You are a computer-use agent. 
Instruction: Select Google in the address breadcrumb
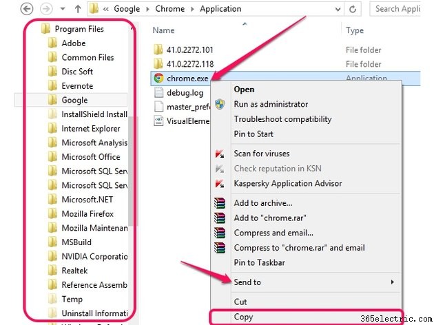[127, 9]
